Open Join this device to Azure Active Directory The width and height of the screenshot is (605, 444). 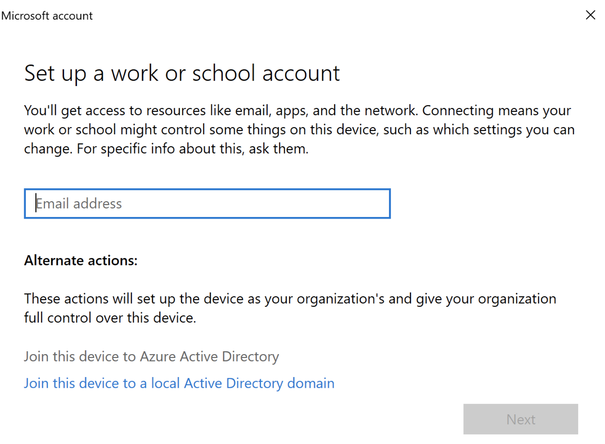(151, 357)
